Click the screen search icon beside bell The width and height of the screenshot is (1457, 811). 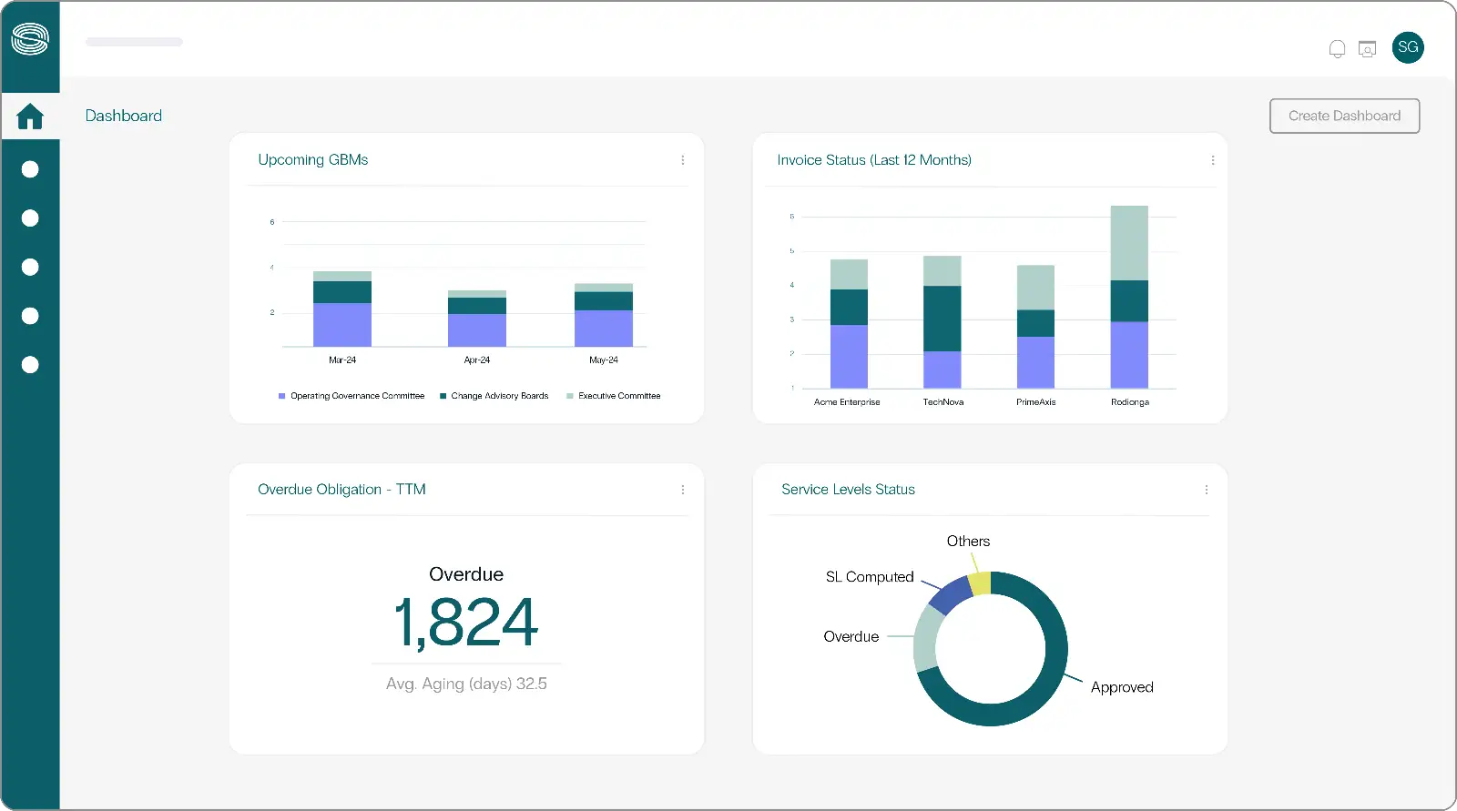1367,49
